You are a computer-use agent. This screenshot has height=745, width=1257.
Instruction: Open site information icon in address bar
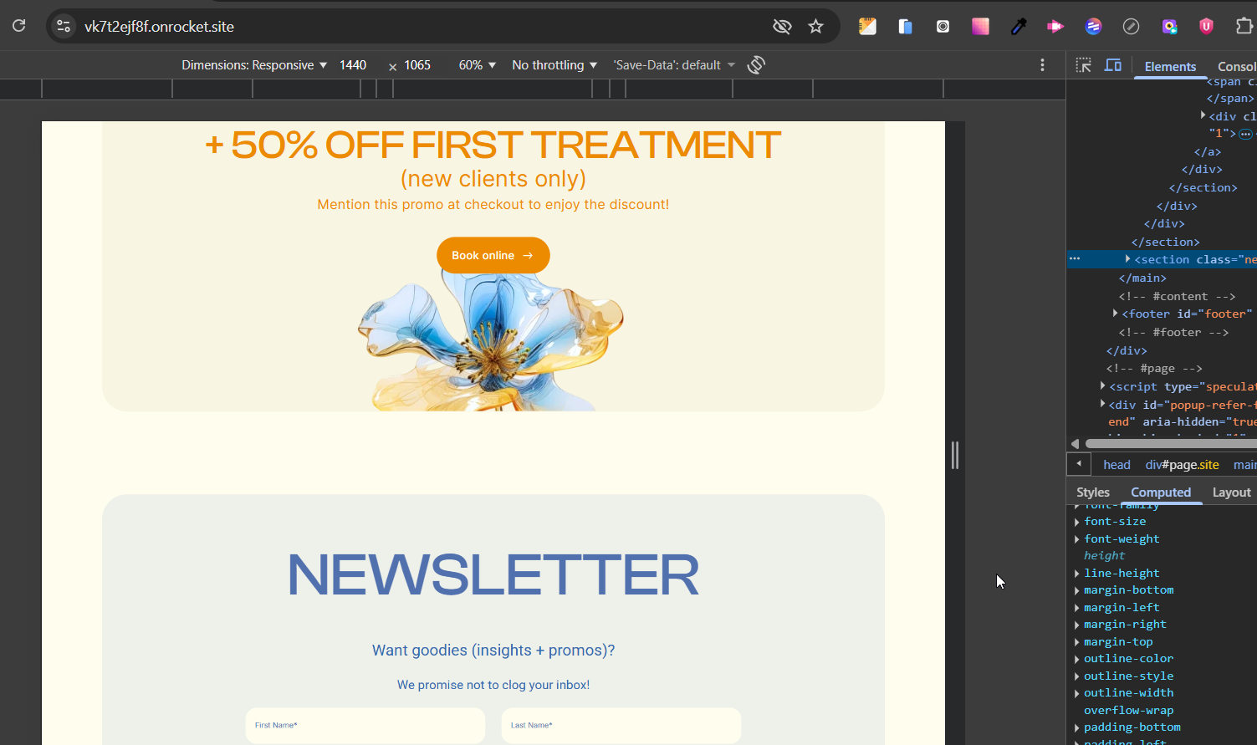coord(64,27)
